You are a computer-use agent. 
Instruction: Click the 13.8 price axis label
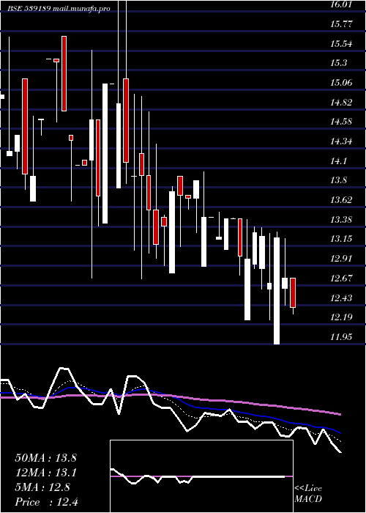pyautogui.click(x=338, y=180)
